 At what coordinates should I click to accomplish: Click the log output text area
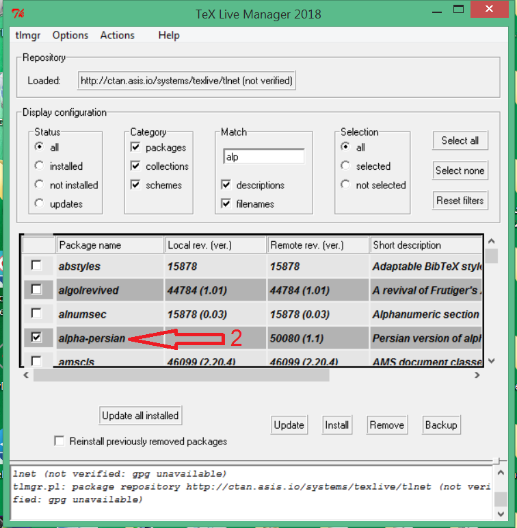(x=252, y=492)
